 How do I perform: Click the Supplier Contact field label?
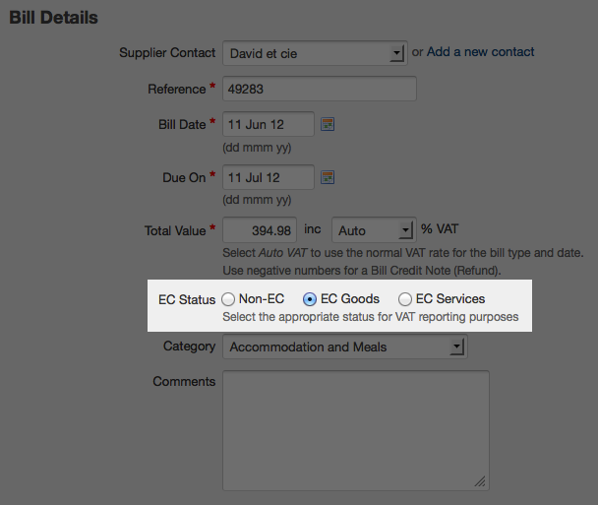pos(166,53)
